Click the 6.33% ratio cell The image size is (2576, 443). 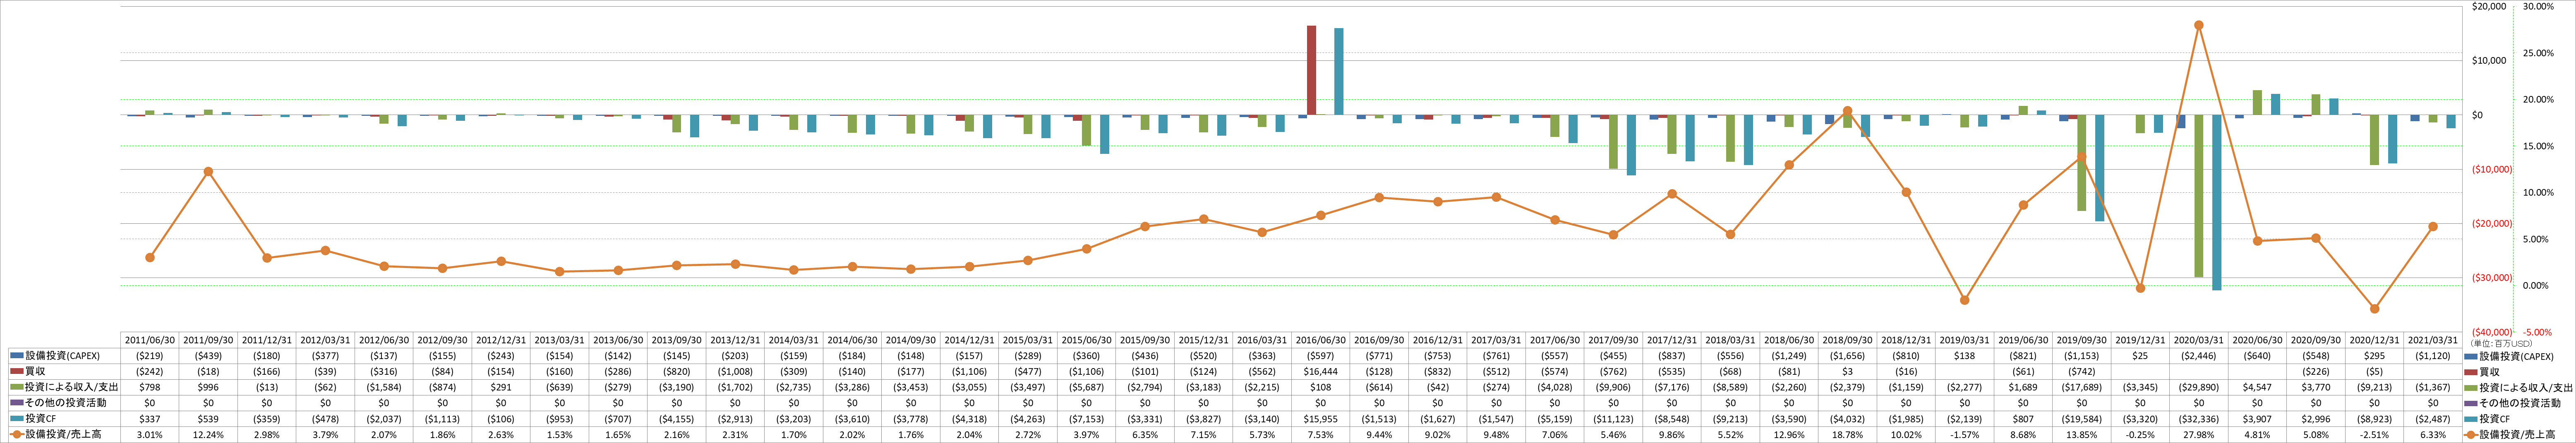2432,435
